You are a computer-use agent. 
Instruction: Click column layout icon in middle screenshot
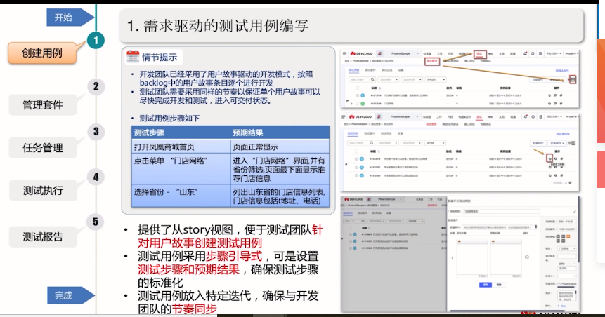[572, 143]
